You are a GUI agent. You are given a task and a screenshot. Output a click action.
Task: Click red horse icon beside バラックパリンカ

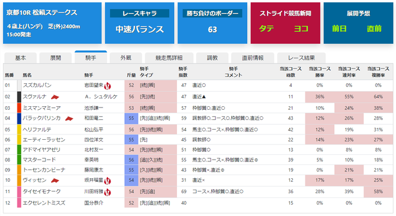coord(69,118)
